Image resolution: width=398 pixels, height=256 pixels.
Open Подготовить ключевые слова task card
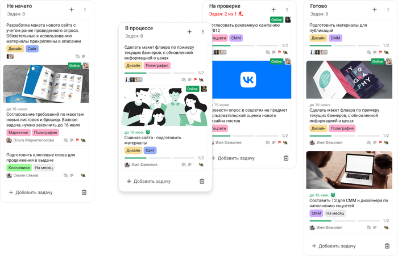pos(46,165)
